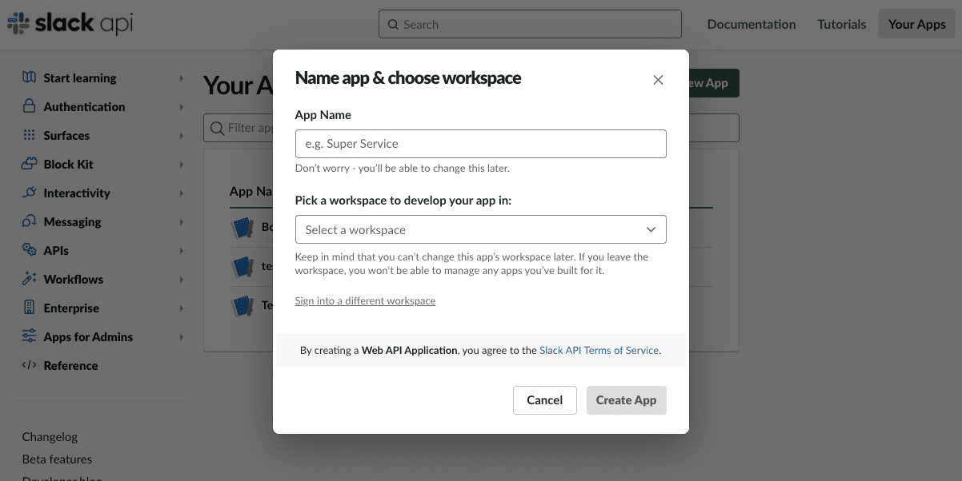962x481 pixels.
Task: Open the Select a workspace dropdown
Action: [480, 229]
